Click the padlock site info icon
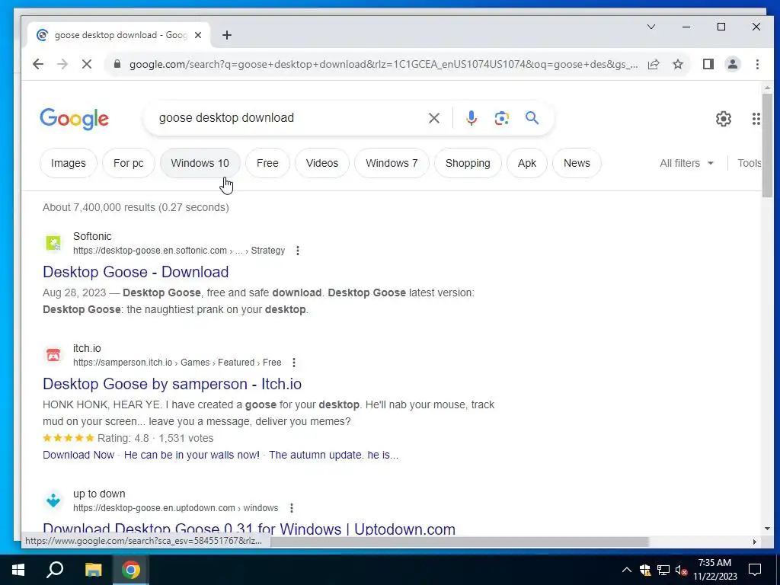Image resolution: width=780 pixels, height=585 pixels. point(117,64)
